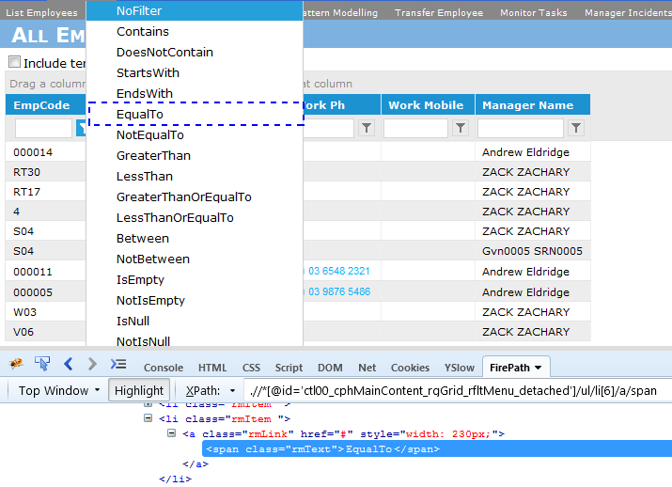Click the Manager Name filter text box
The height and width of the screenshot is (487, 672).
521,128
